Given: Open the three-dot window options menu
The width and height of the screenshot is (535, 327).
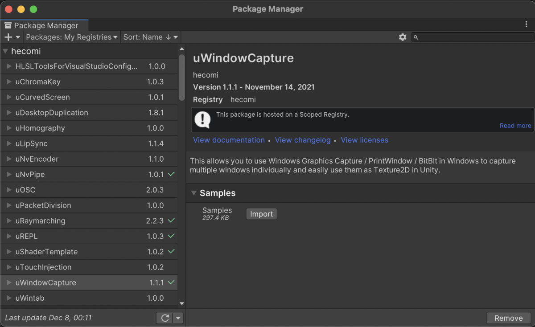Looking at the screenshot, I should (526, 25).
